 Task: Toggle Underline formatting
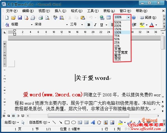102,25
